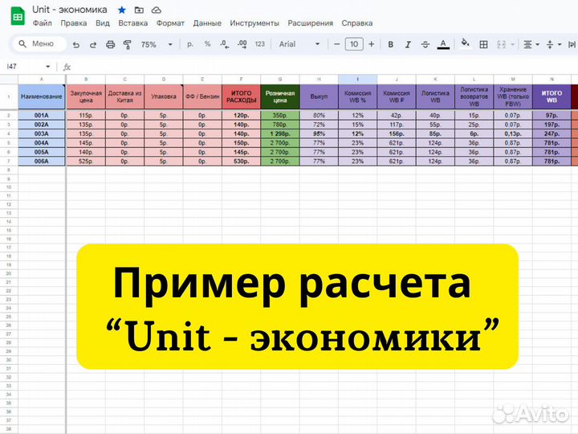The height and width of the screenshot is (434, 578).
Task: Select the ИТОГО WB header cell
Action: pyautogui.click(x=552, y=96)
